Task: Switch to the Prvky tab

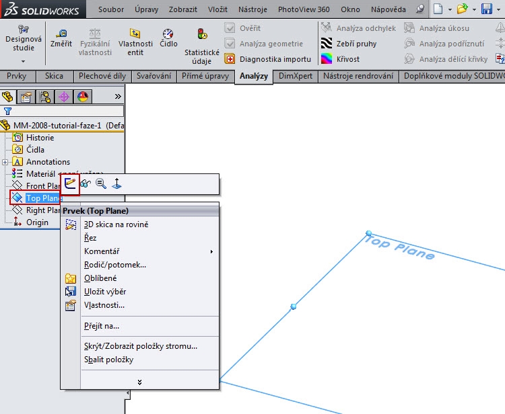Action: 16,76
